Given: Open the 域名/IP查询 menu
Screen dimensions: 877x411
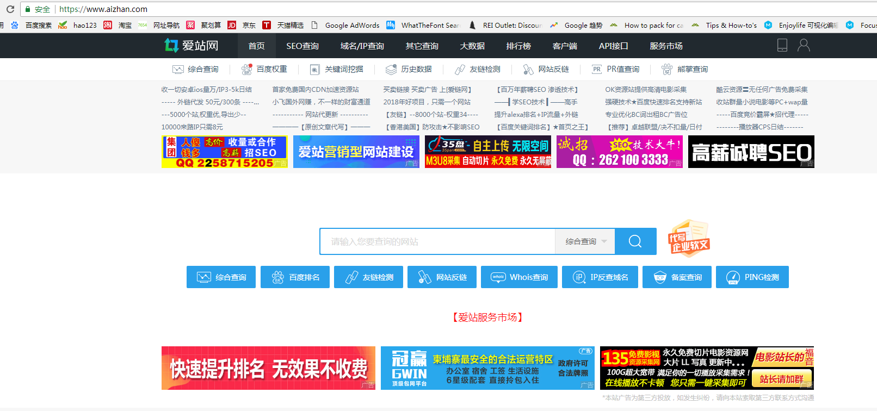Looking at the screenshot, I should tap(362, 46).
